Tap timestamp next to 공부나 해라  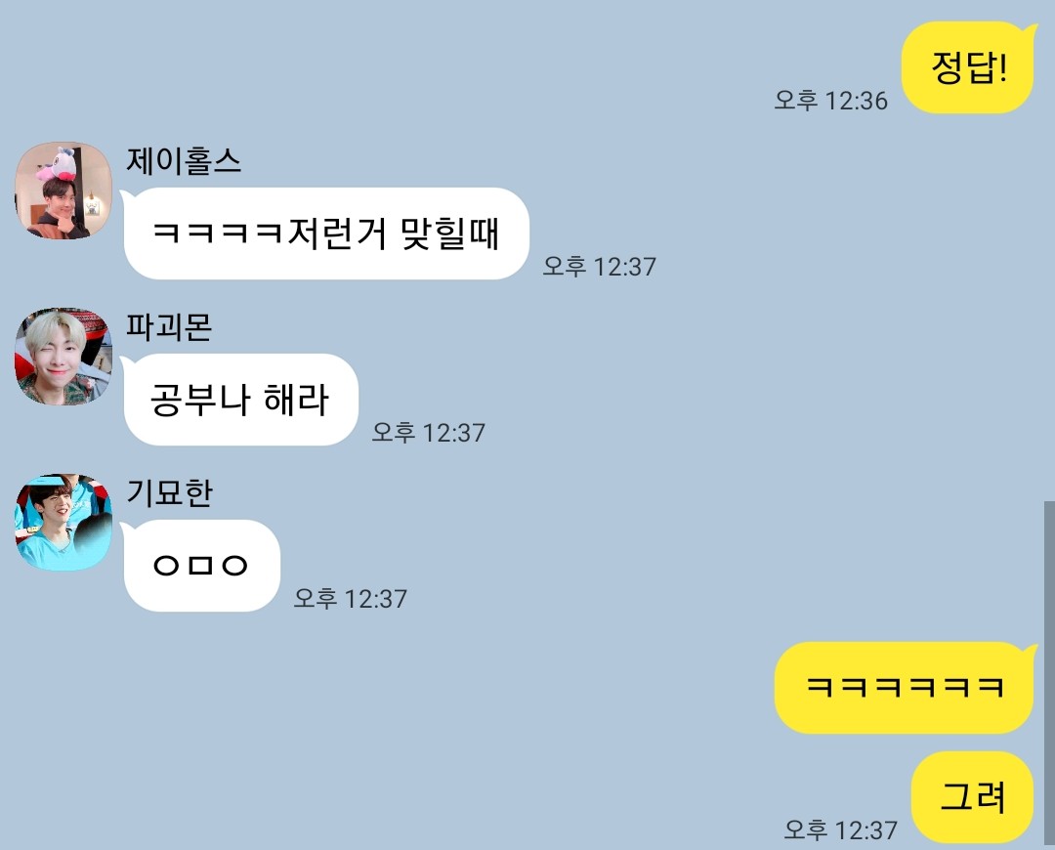point(429,433)
